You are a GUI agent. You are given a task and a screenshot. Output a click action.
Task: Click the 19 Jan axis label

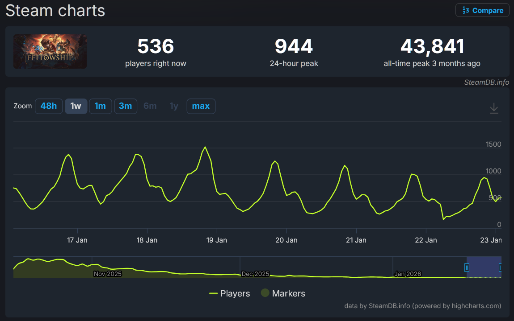point(216,240)
